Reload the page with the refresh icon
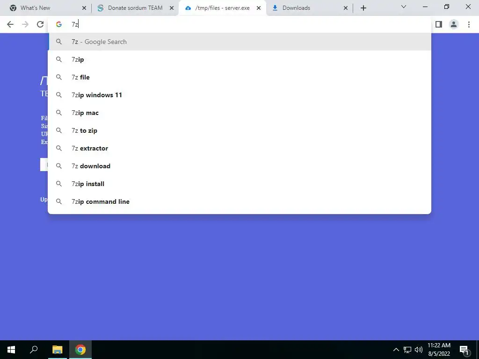479x359 pixels. (x=40, y=24)
